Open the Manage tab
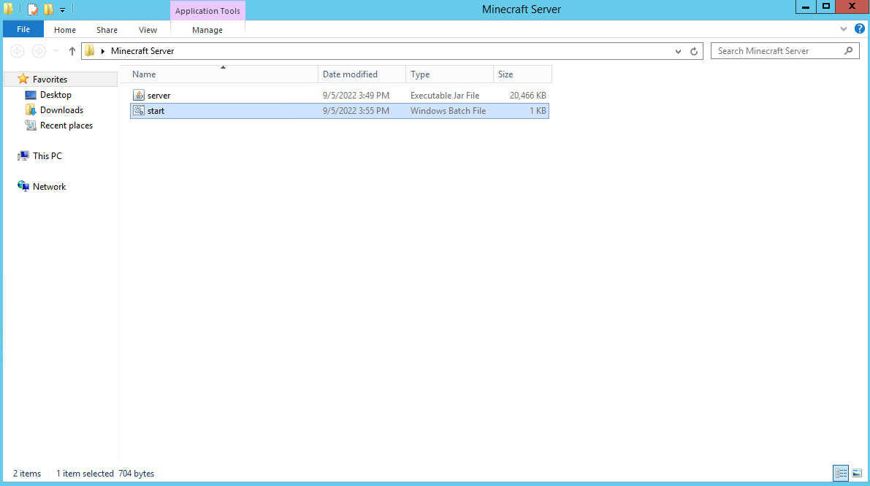The image size is (870, 486). click(x=207, y=30)
